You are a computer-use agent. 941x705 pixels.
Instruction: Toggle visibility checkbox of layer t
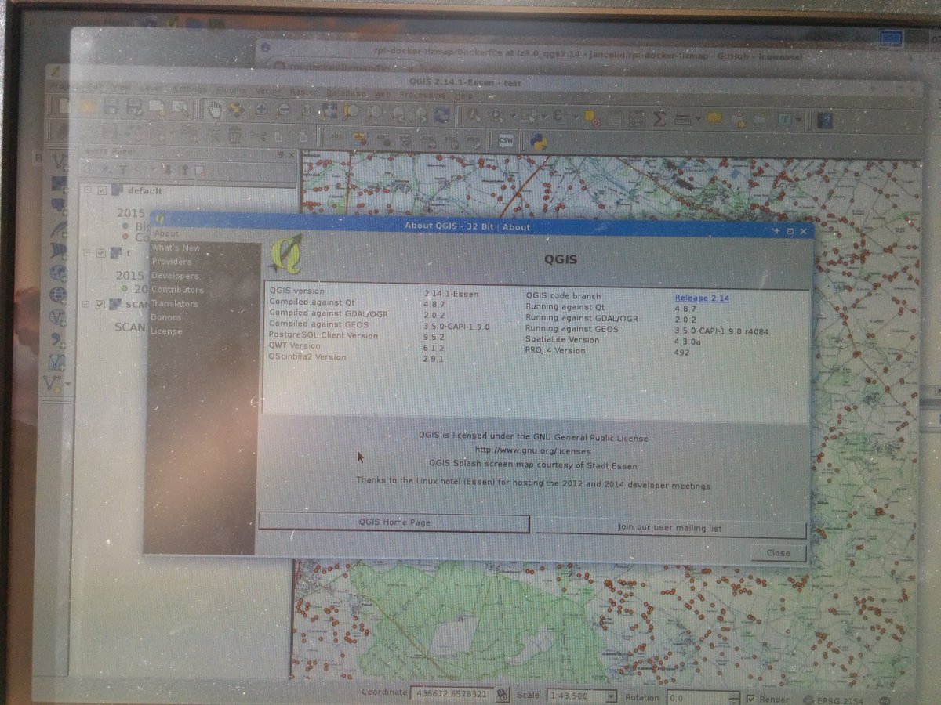coord(101,253)
